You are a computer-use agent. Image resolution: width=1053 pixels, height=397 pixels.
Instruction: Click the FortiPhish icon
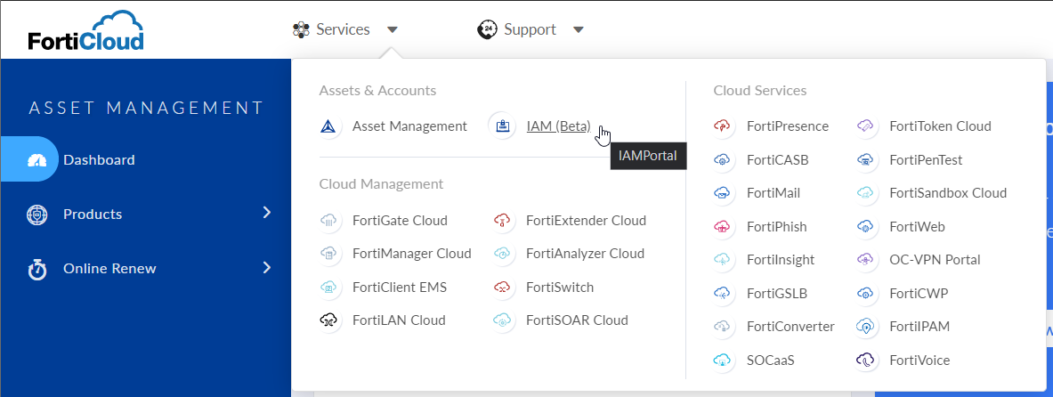[723, 227]
